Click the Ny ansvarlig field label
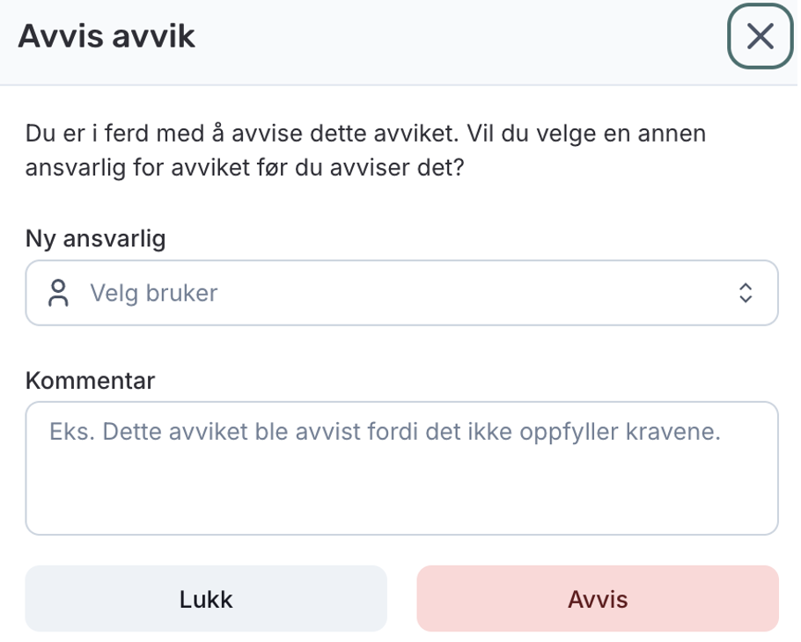801x642 pixels. point(95,238)
